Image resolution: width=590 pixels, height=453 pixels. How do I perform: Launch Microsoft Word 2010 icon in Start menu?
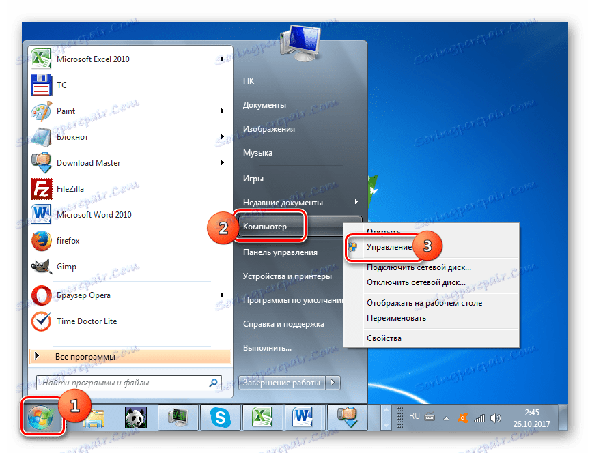(x=41, y=215)
